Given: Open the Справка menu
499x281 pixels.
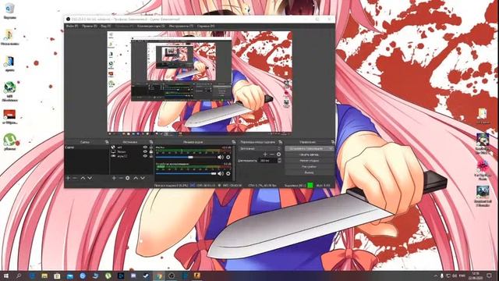Looking at the screenshot, I should pos(206,26).
